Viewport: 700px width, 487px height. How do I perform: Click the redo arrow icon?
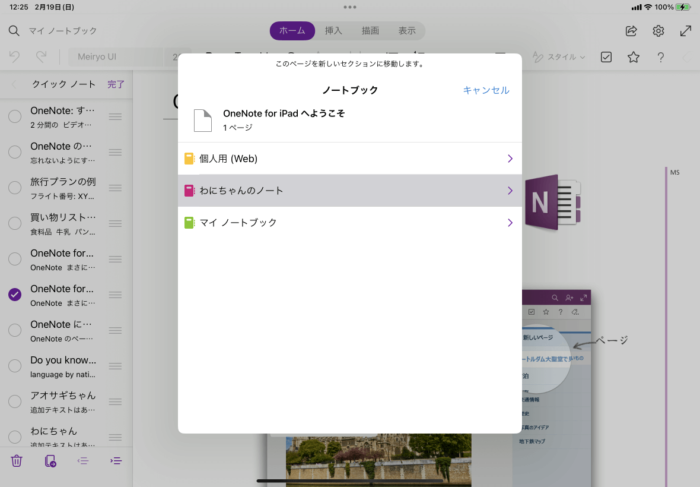pos(41,57)
